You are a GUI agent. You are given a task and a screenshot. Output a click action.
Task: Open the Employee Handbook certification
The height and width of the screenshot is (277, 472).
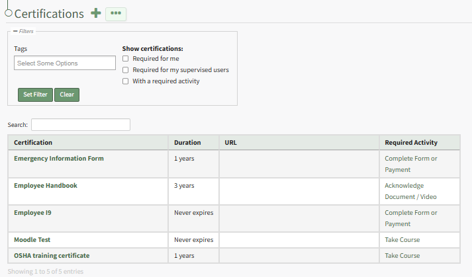pyautogui.click(x=46, y=186)
